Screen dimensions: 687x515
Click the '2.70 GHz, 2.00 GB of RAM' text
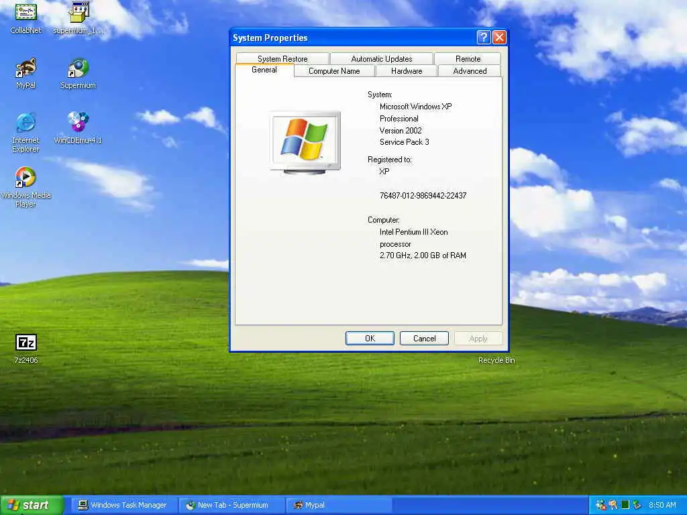[x=423, y=255]
